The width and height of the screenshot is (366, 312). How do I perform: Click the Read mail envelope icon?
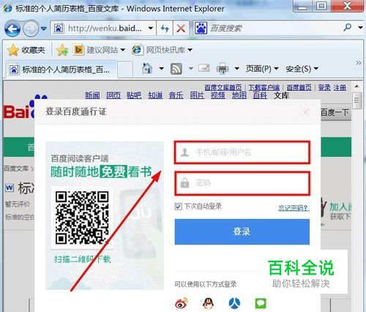pos(204,68)
